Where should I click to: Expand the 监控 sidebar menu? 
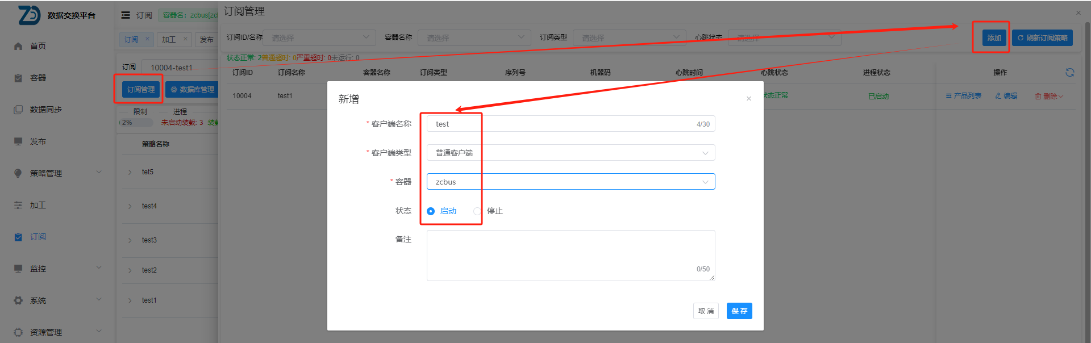click(x=57, y=269)
